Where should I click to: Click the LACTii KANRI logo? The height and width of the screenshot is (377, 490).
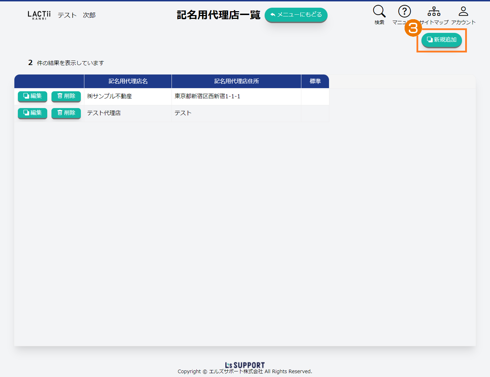pyautogui.click(x=39, y=15)
